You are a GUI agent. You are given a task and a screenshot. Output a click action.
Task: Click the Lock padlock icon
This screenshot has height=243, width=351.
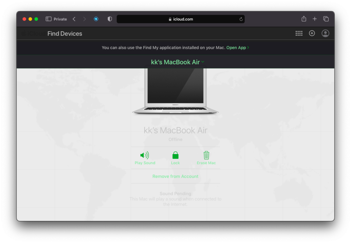[x=175, y=155]
